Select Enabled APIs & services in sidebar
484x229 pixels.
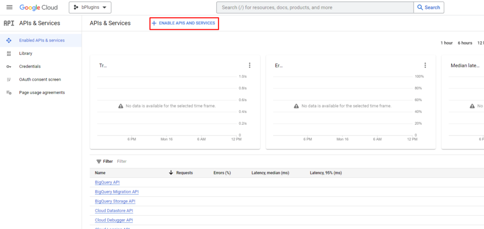[x=41, y=41]
